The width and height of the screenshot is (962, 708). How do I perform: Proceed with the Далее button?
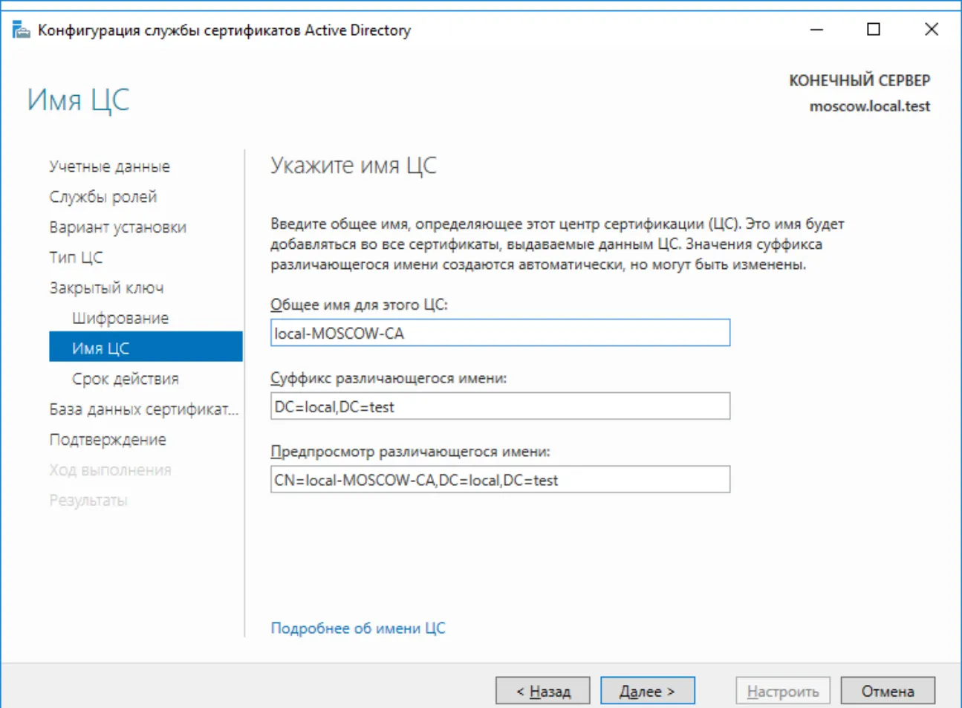(x=648, y=691)
